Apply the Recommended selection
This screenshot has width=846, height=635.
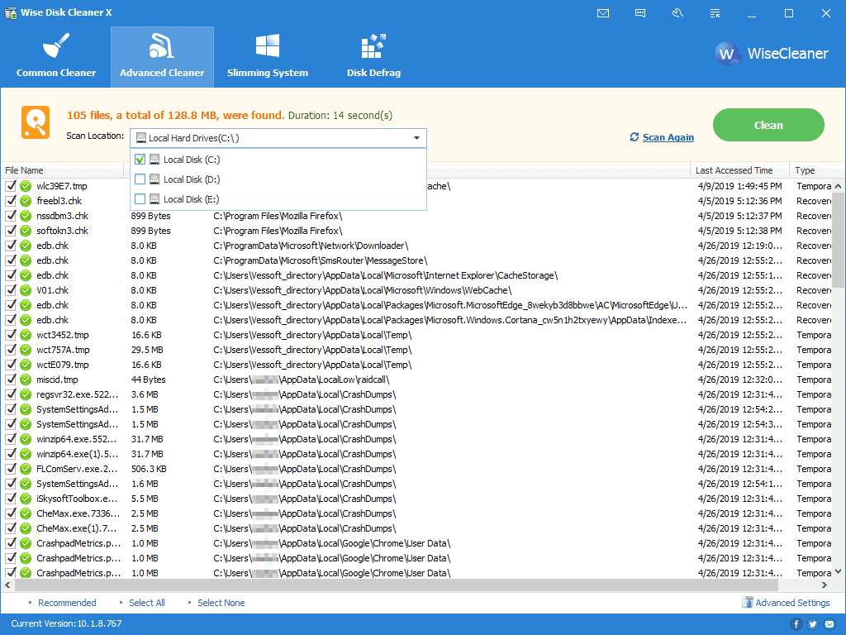67,603
